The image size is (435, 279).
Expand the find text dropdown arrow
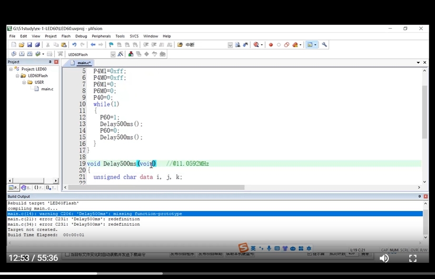[230, 45]
